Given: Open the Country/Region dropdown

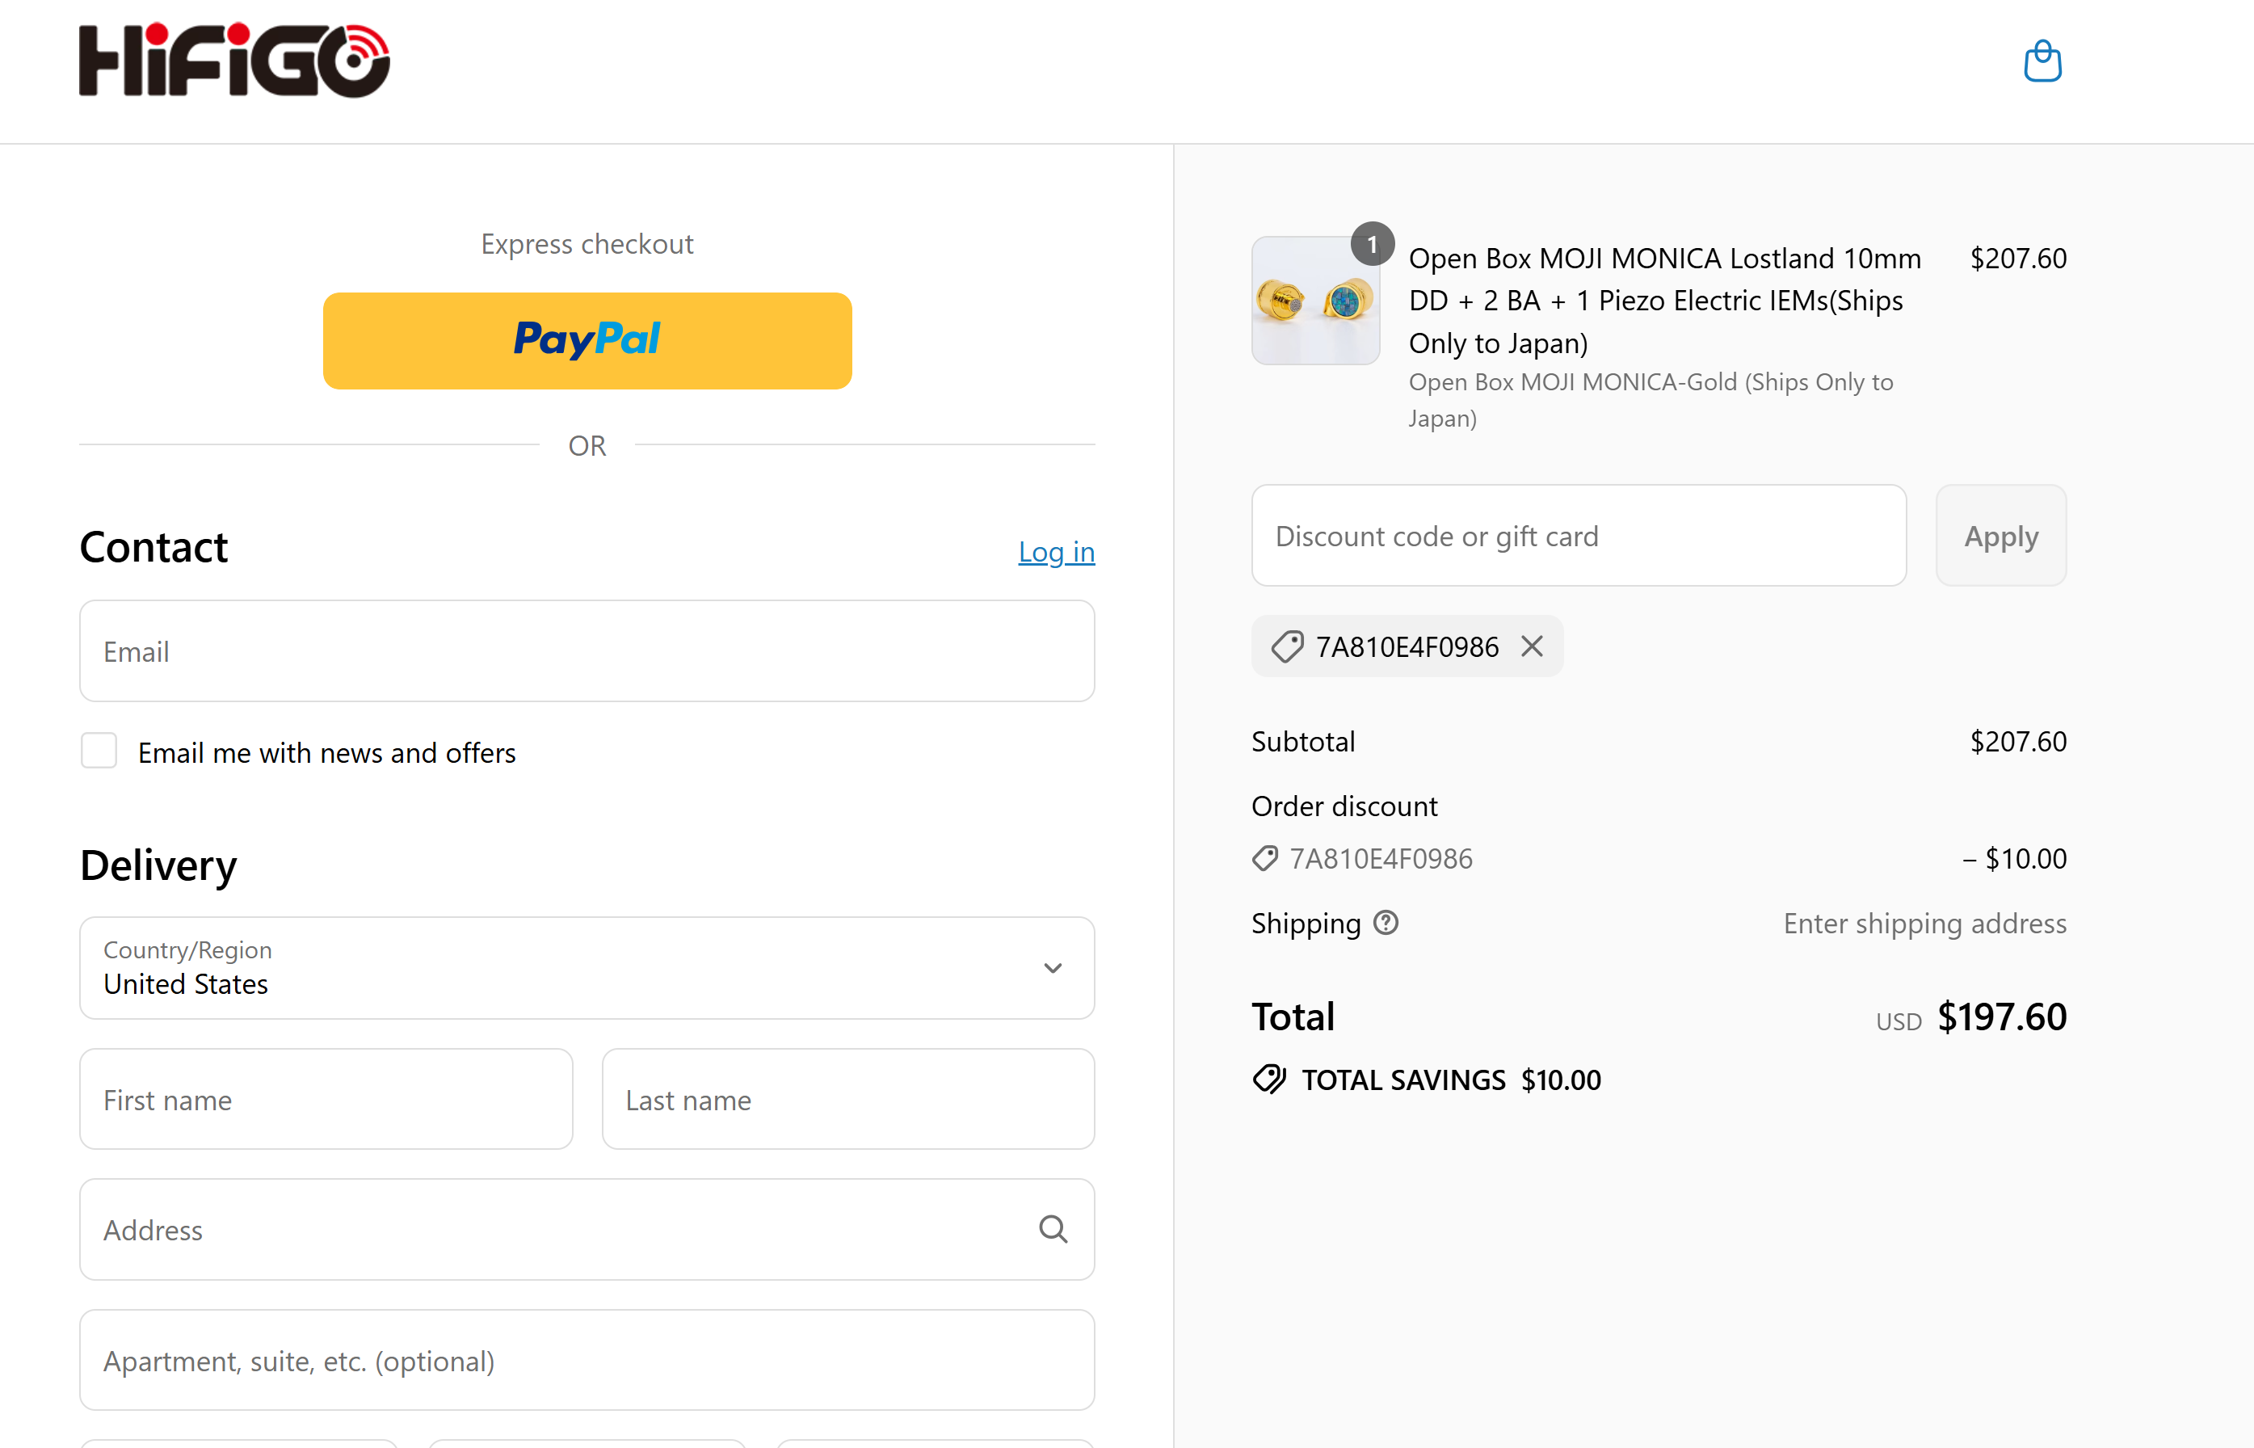Looking at the screenshot, I should pos(587,967).
